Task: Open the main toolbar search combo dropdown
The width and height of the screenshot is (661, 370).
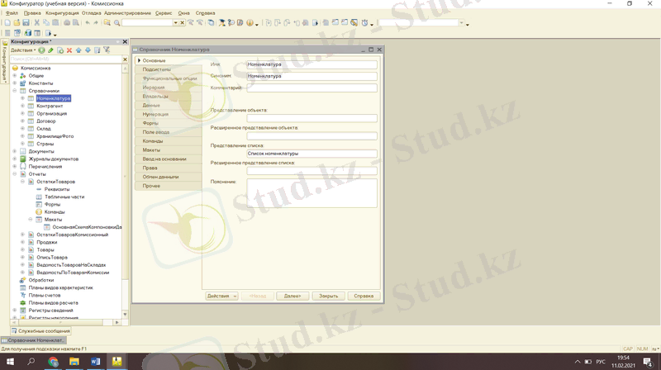Action: tap(175, 23)
